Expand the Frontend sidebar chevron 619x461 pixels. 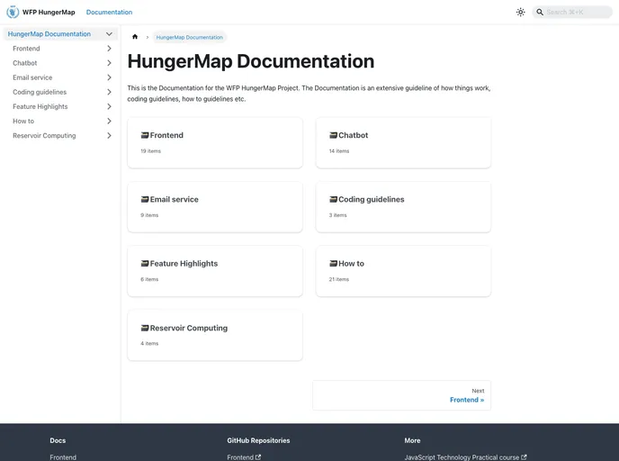[109, 49]
